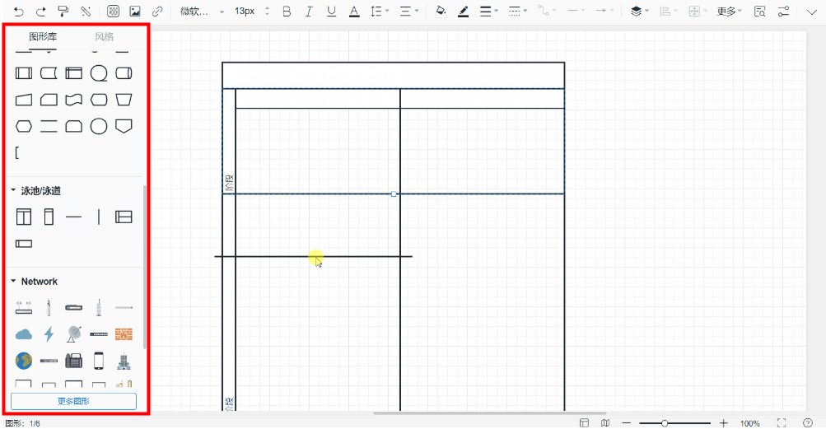Select the horizontal separator shape

click(74, 217)
